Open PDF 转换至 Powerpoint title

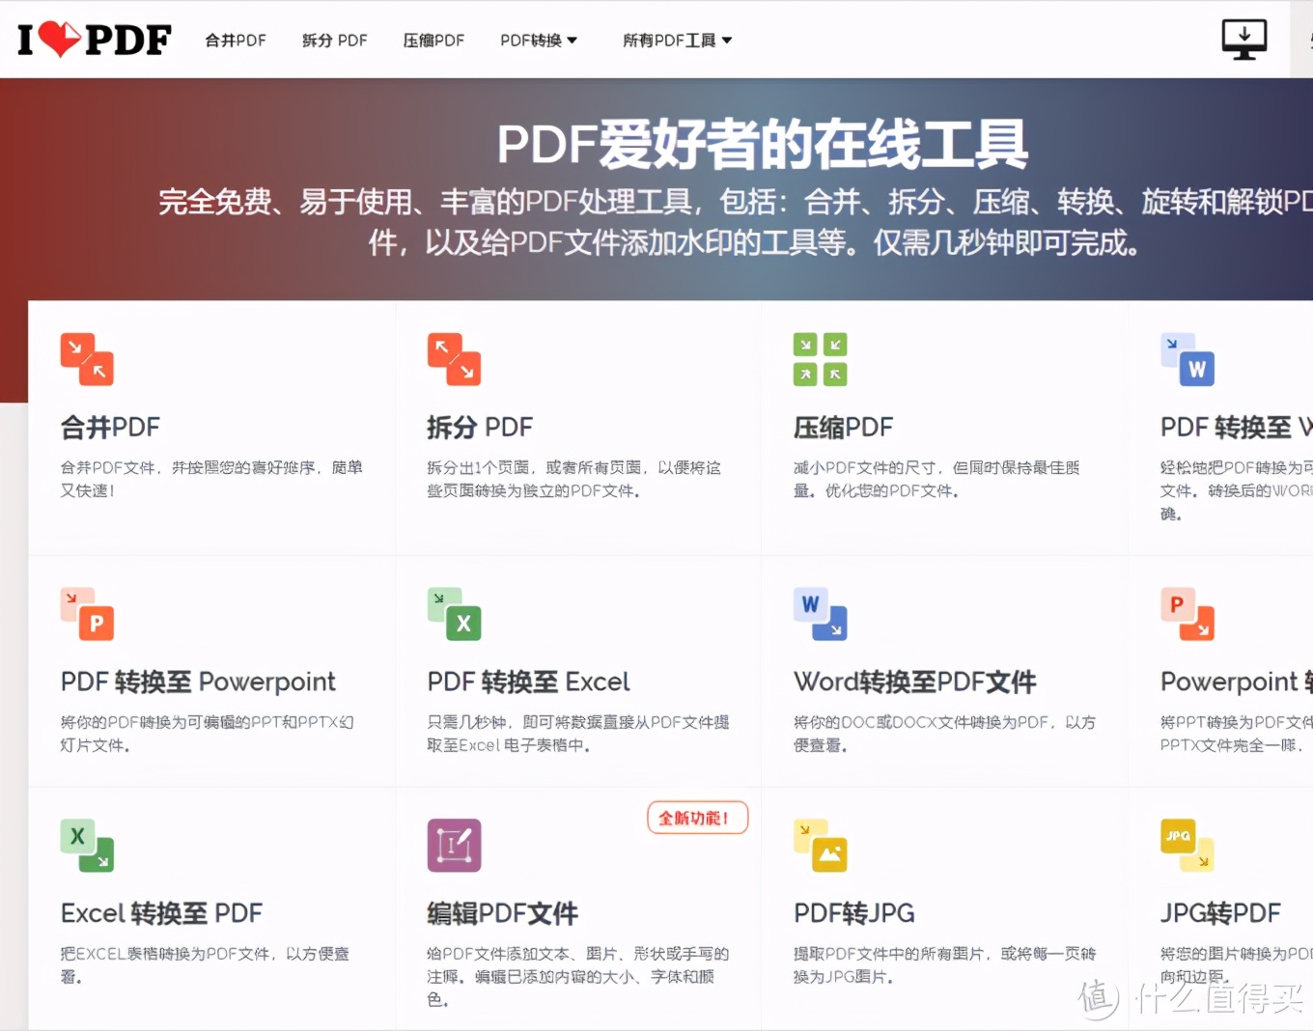coord(198,682)
